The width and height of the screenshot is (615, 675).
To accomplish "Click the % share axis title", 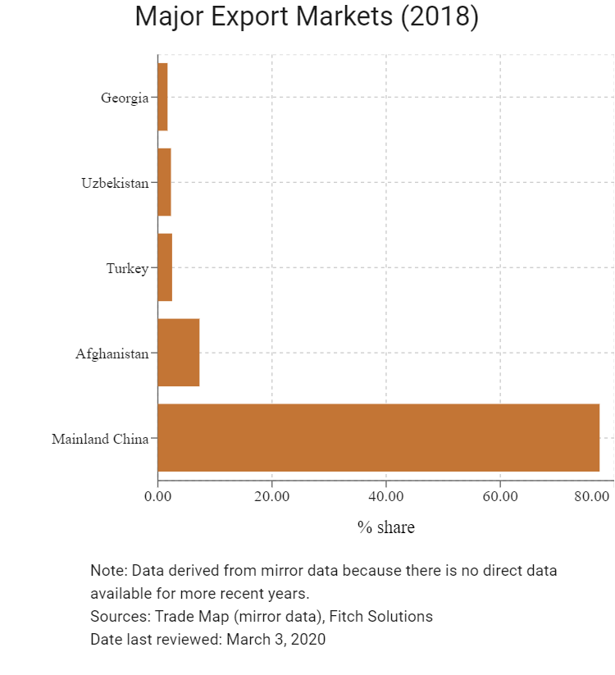I will [386, 527].
